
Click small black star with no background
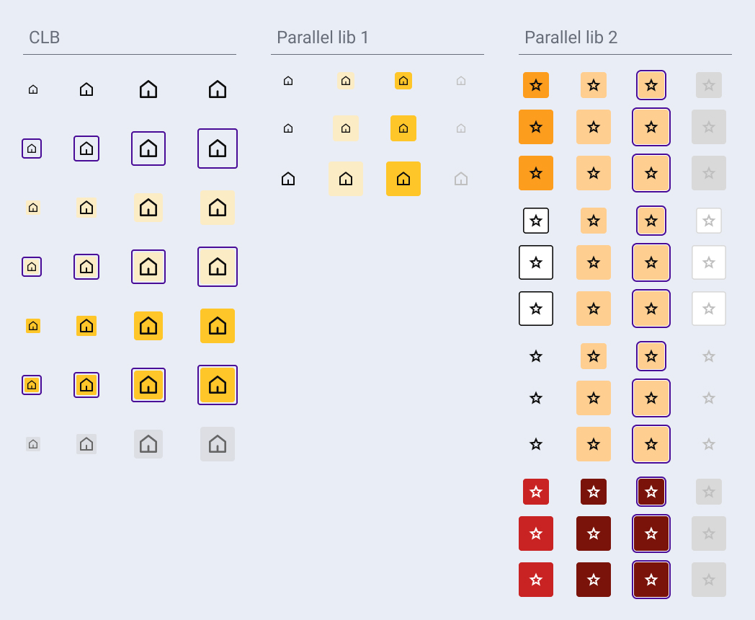click(536, 356)
